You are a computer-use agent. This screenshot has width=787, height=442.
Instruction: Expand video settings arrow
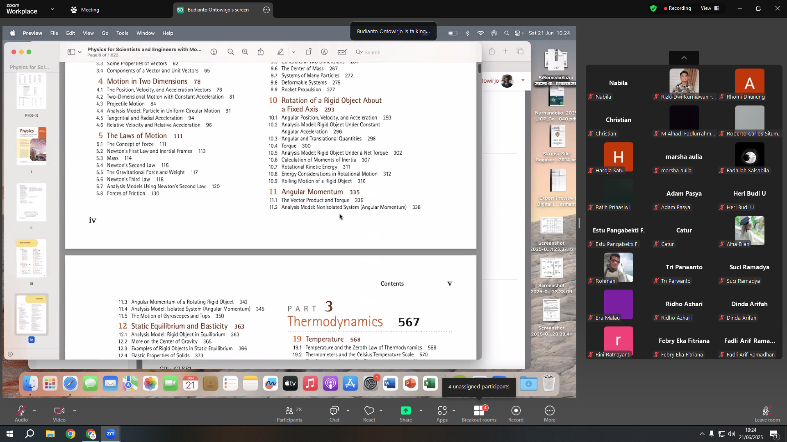pyautogui.click(x=75, y=410)
